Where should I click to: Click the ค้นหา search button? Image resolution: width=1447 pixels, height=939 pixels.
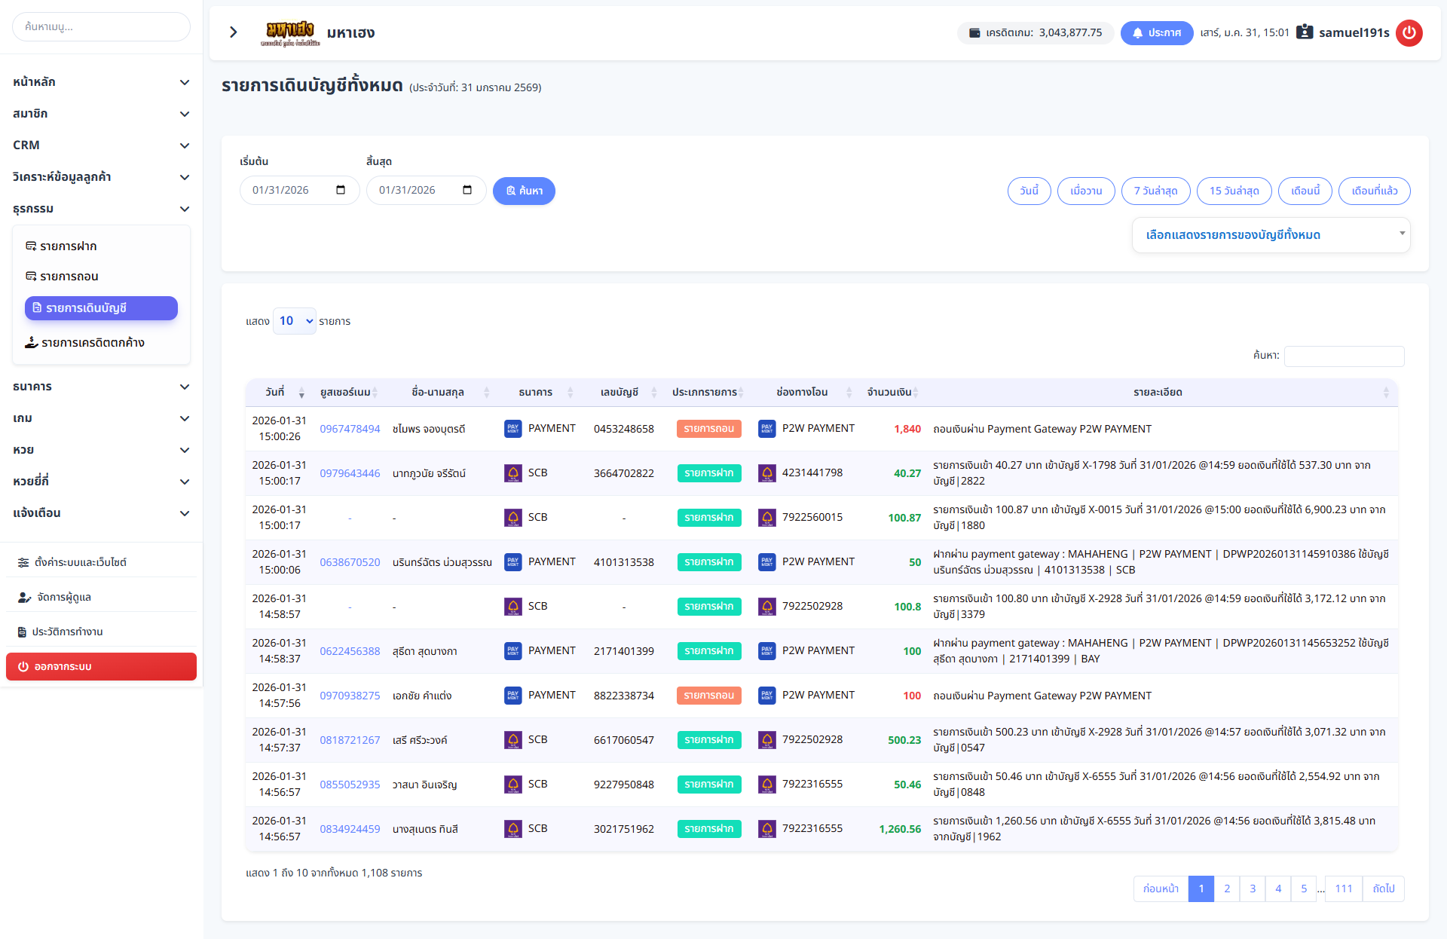[x=524, y=191]
